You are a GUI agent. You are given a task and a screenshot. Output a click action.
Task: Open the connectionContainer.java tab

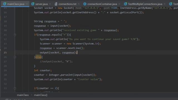click(x=102, y=4)
